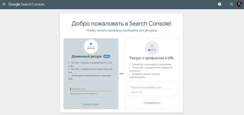Click the "или" separator label
The image size is (244, 115).
pyautogui.click(x=121, y=74)
